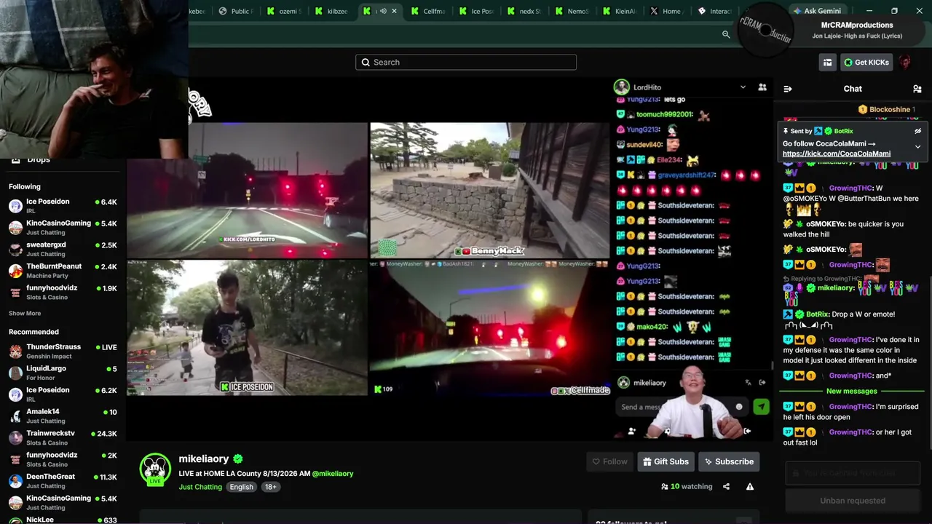Expand Following list with Show More
The height and width of the screenshot is (524, 932).
(25, 314)
